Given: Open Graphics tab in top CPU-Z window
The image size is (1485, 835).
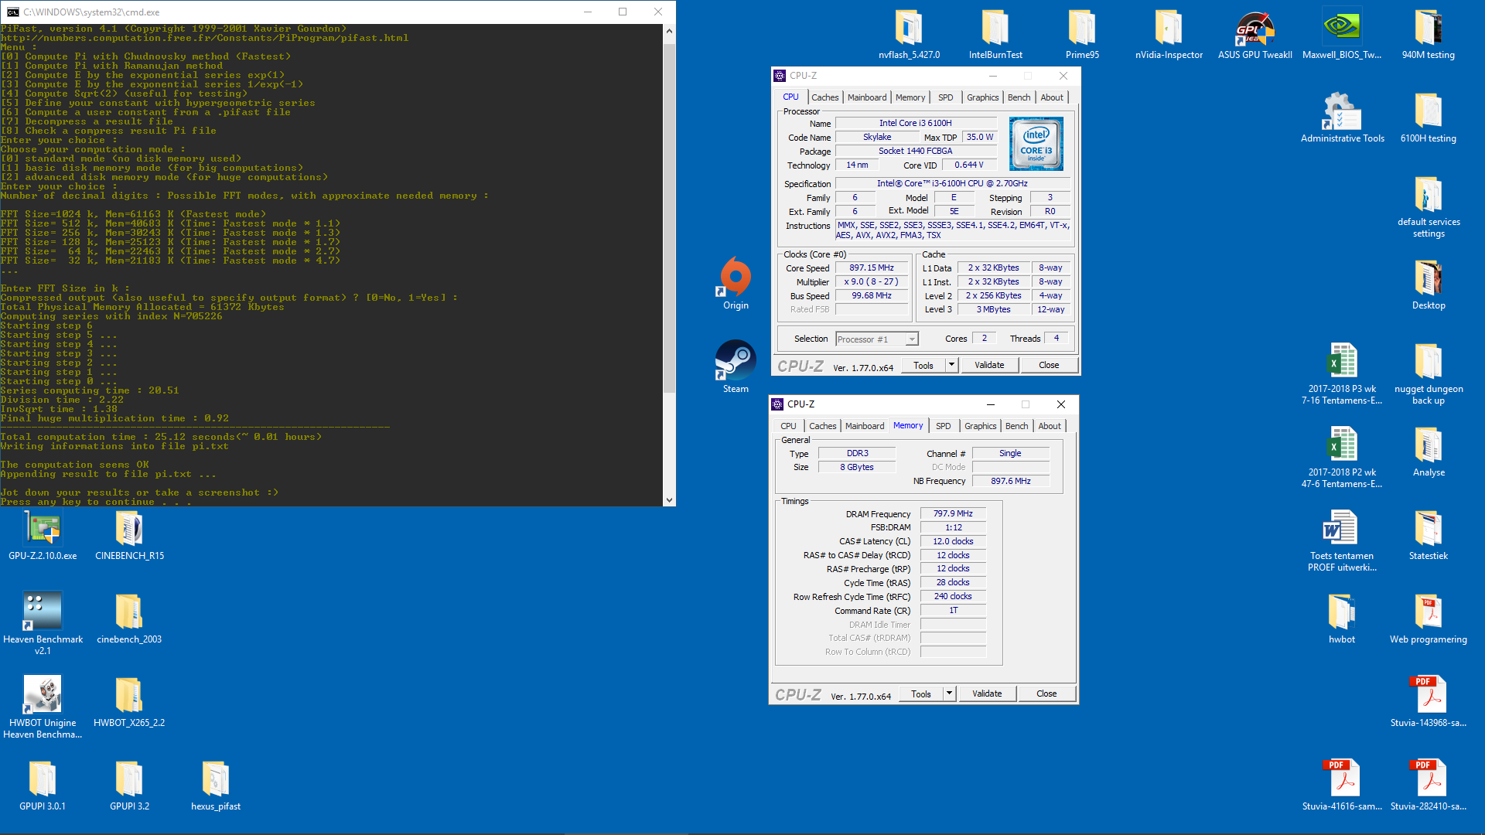Looking at the screenshot, I should [982, 97].
